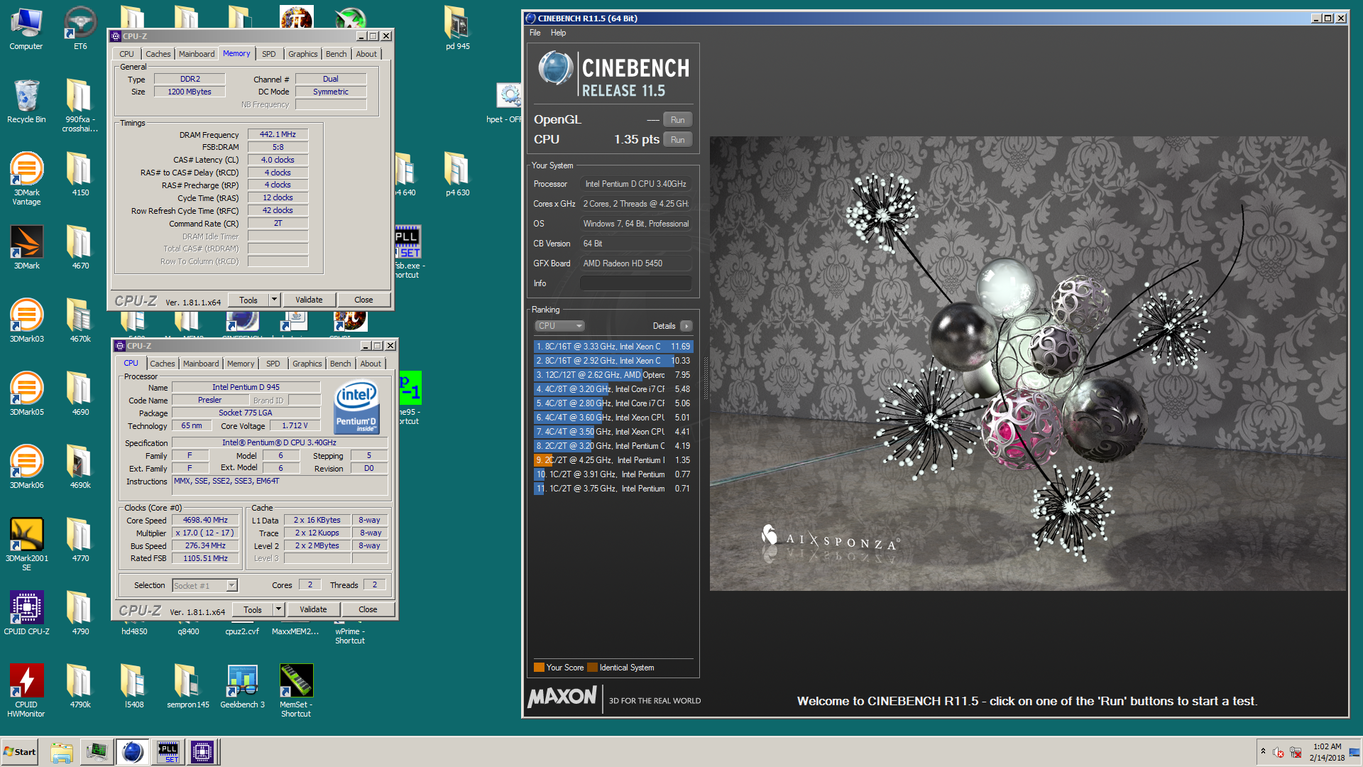This screenshot has height=767, width=1363.
Task: Switch to SPD tab in Memory CPU-Z window
Action: tap(268, 54)
